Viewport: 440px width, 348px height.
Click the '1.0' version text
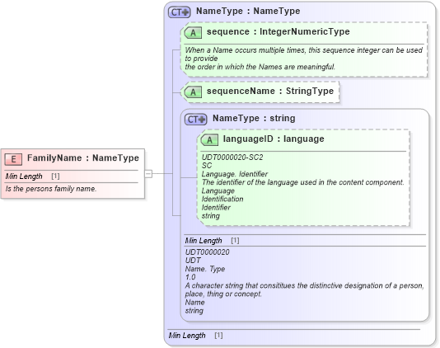[x=190, y=277]
